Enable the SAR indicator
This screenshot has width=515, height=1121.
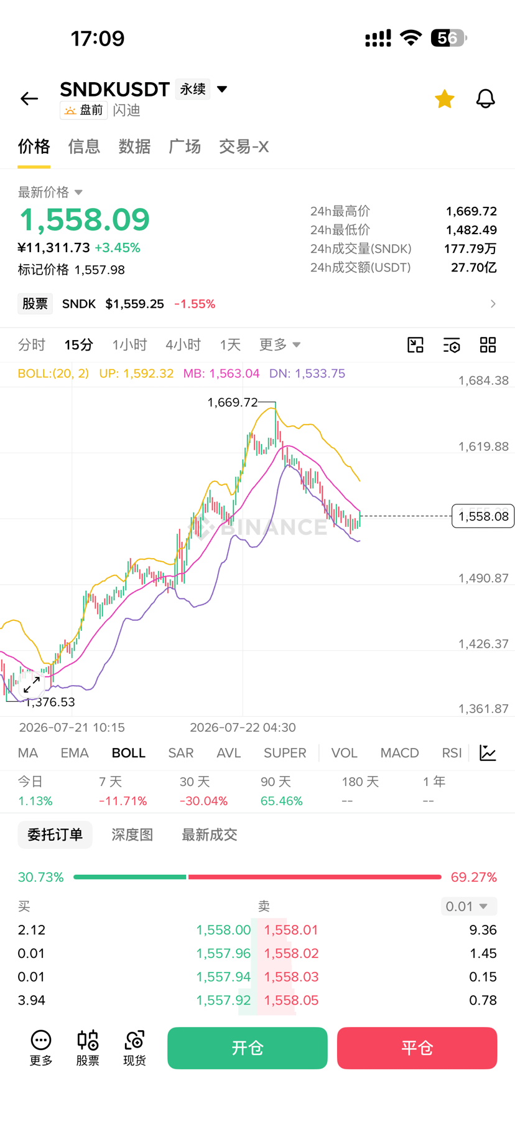tap(181, 753)
